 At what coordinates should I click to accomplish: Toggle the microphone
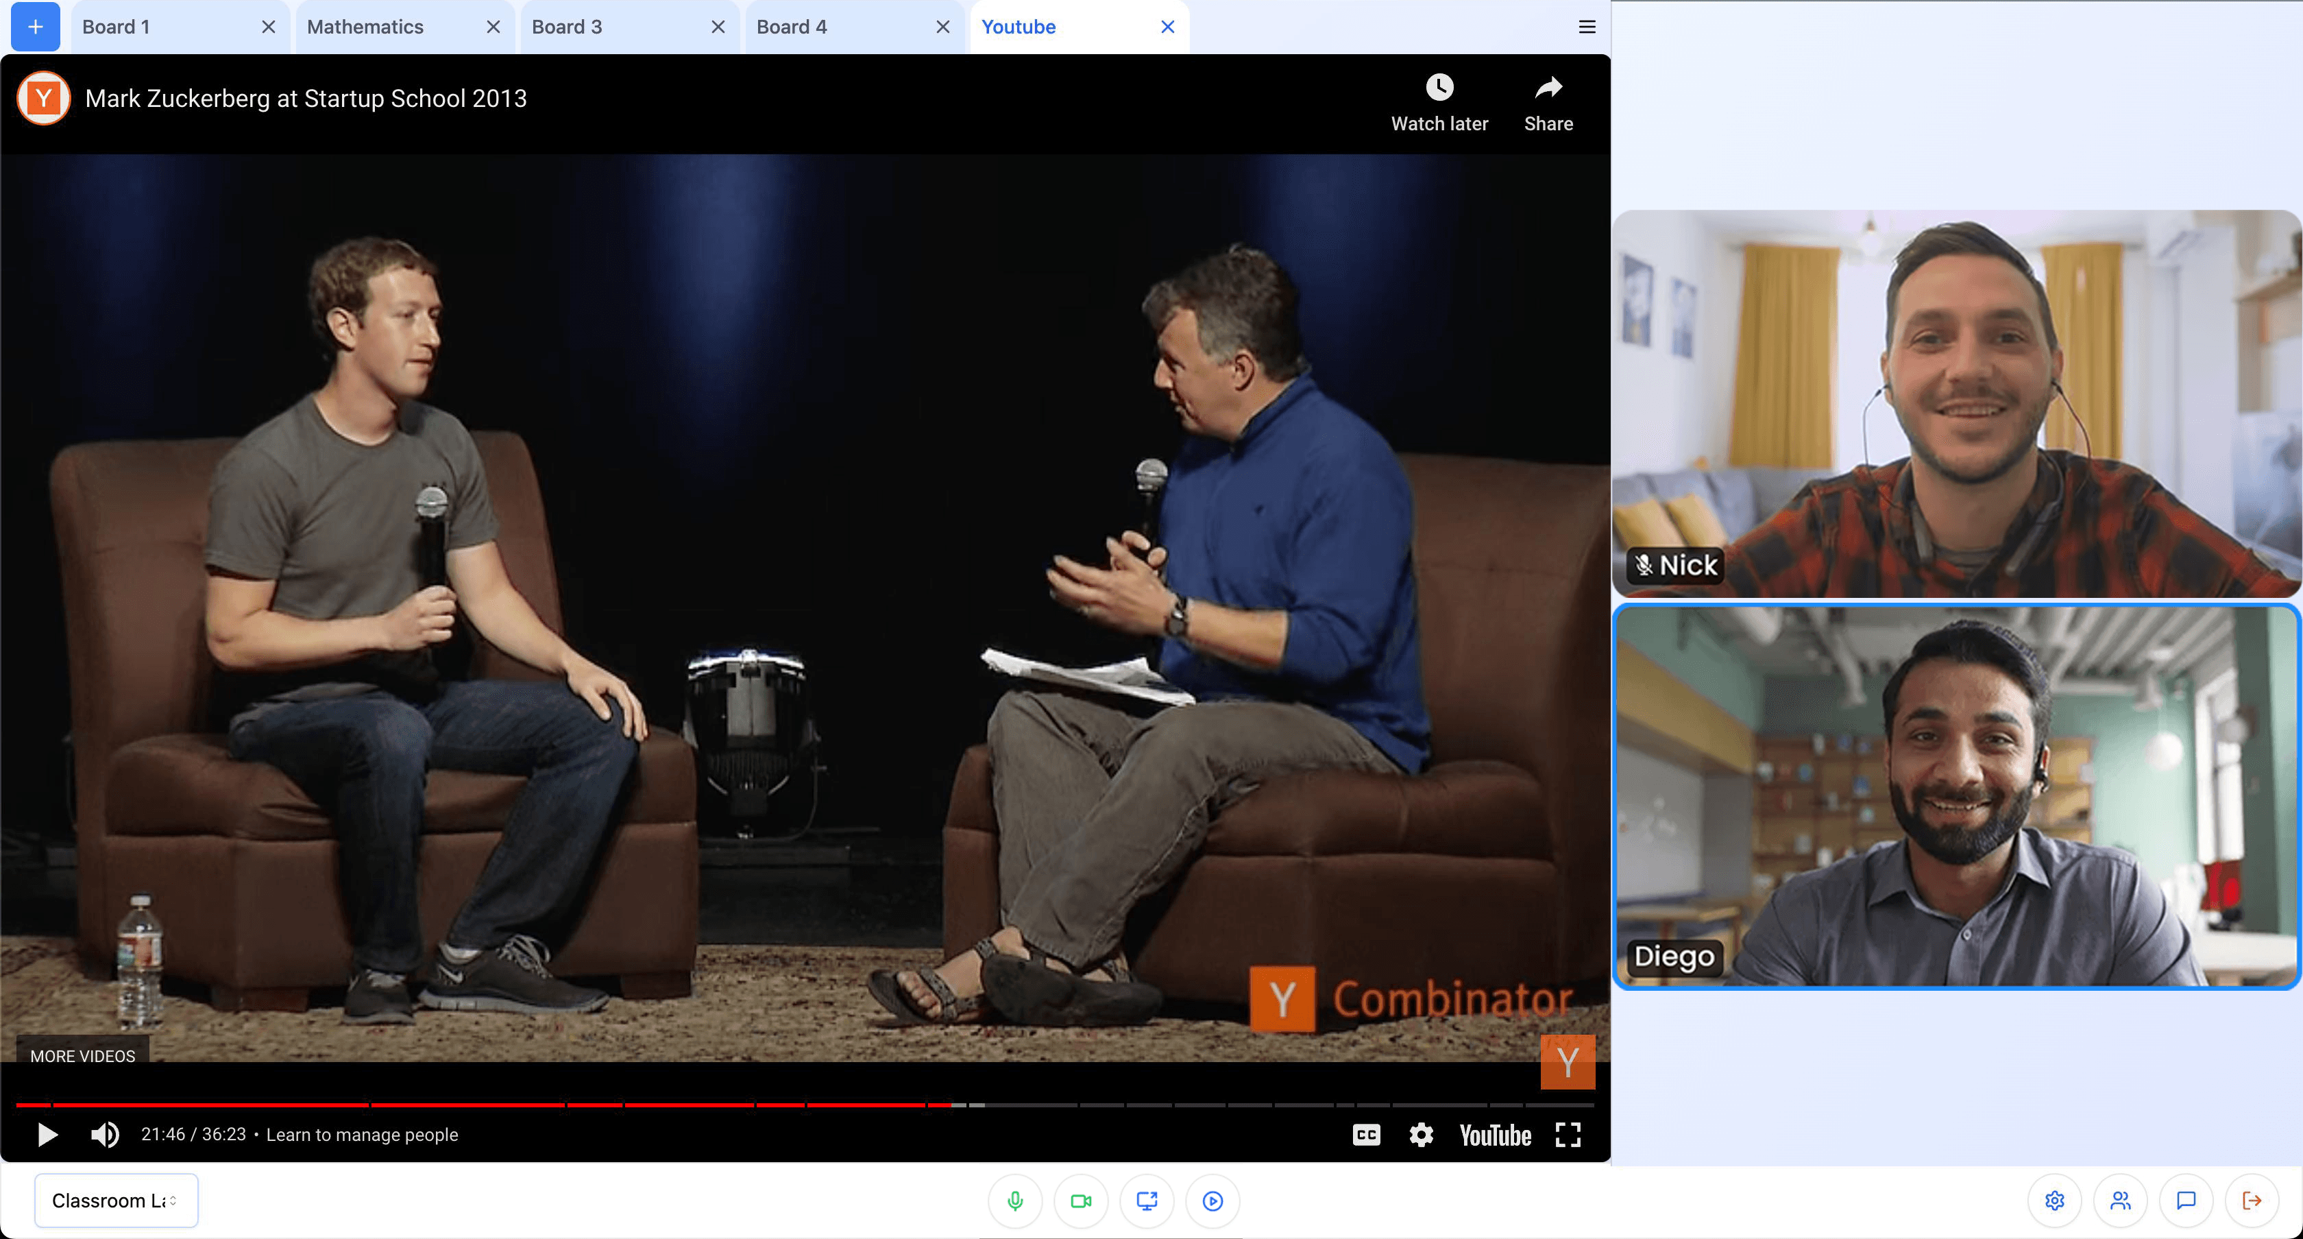1014,1201
